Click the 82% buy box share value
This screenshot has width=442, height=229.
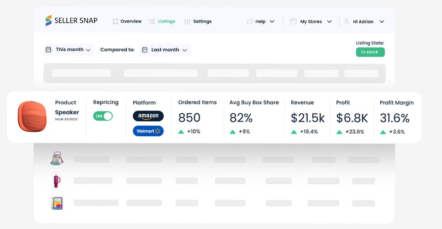tap(241, 118)
